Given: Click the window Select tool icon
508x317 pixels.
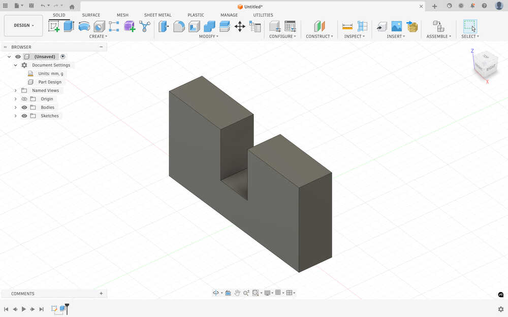Looking at the screenshot, I should 470,26.
